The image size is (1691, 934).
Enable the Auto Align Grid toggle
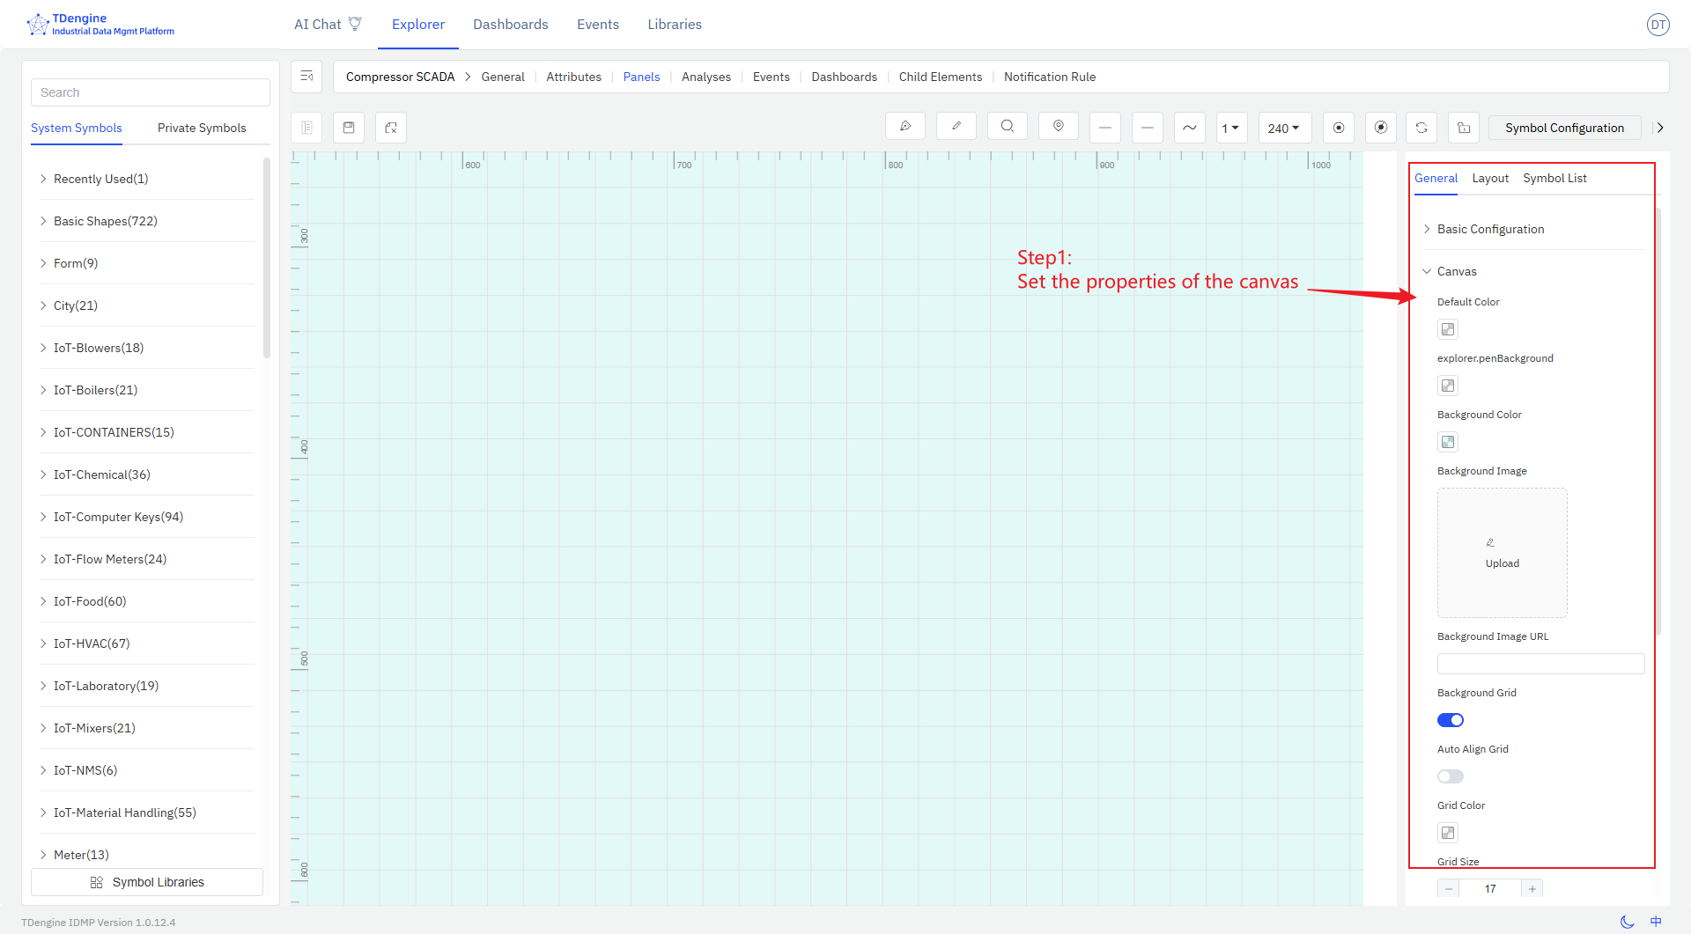point(1450,776)
